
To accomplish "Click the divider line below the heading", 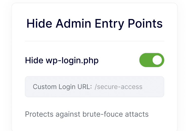I will click(94, 41).
